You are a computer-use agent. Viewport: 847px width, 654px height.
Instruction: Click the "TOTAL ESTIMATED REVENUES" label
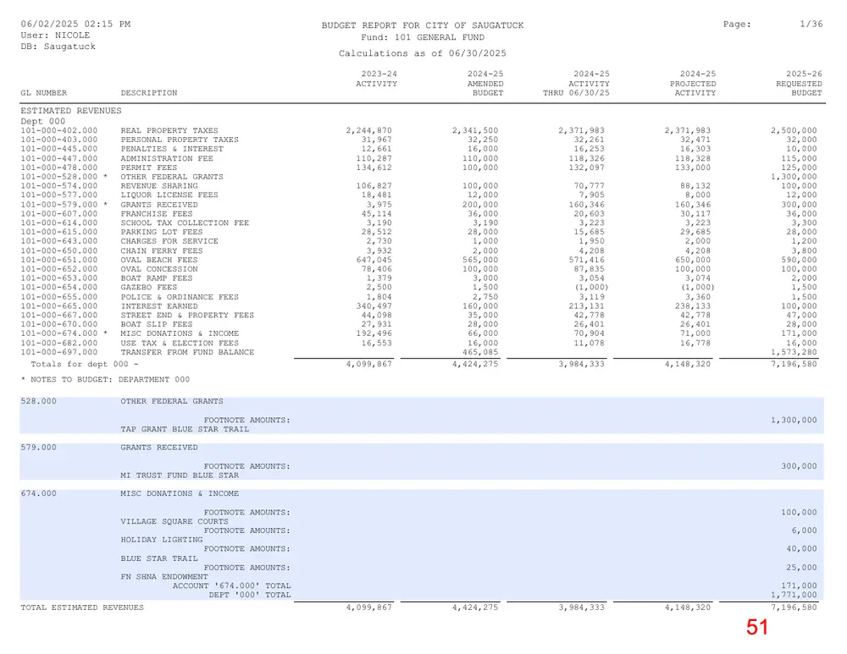click(x=82, y=607)
